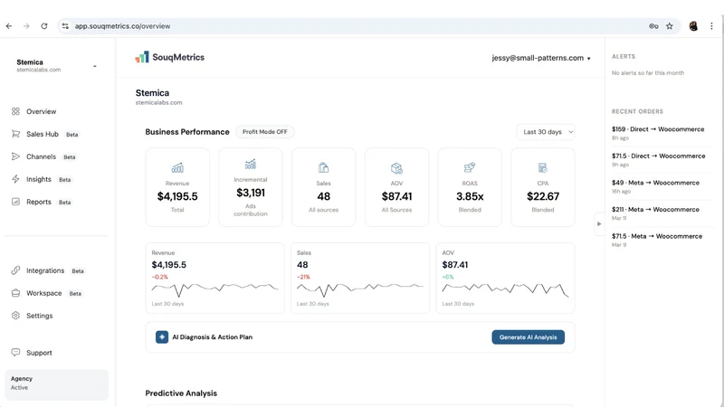Click the Predictive Analysis heading
The width and height of the screenshot is (724, 407).
click(x=181, y=393)
